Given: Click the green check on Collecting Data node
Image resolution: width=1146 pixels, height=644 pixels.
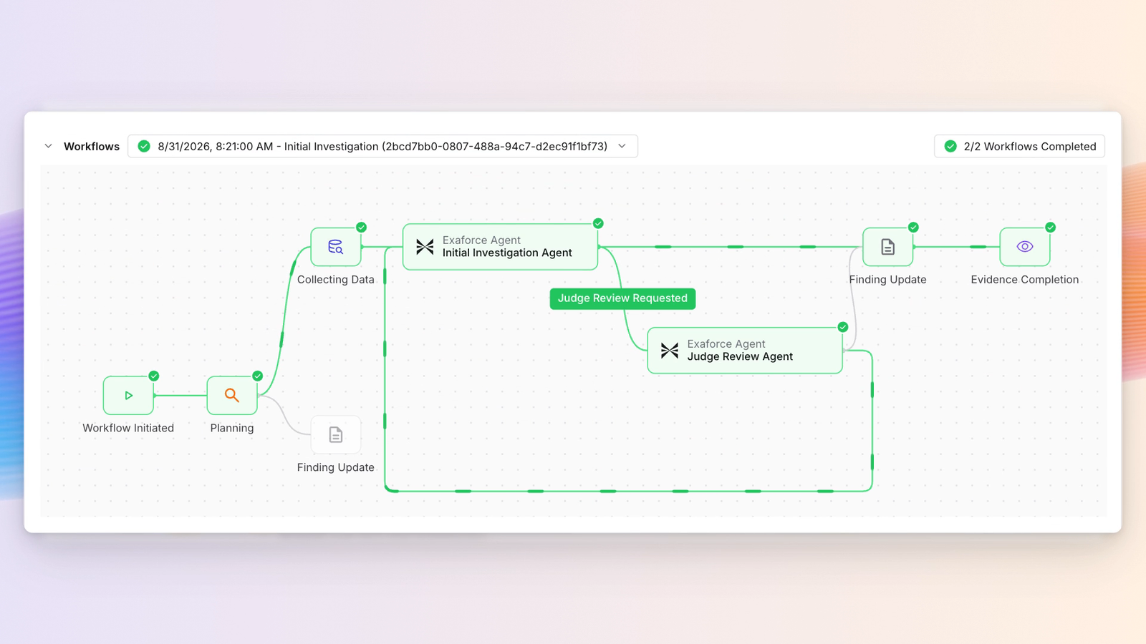Looking at the screenshot, I should (362, 228).
